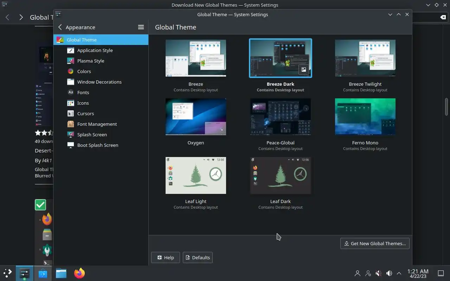
Task: Click the user icon in system tray
Action: point(358,273)
